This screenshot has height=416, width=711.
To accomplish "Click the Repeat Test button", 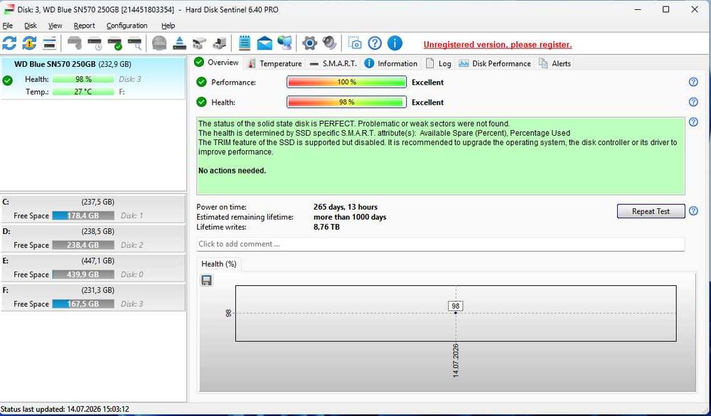I will coord(651,211).
